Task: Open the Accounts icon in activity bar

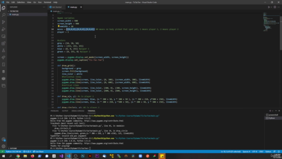Action: (x=4, y=140)
